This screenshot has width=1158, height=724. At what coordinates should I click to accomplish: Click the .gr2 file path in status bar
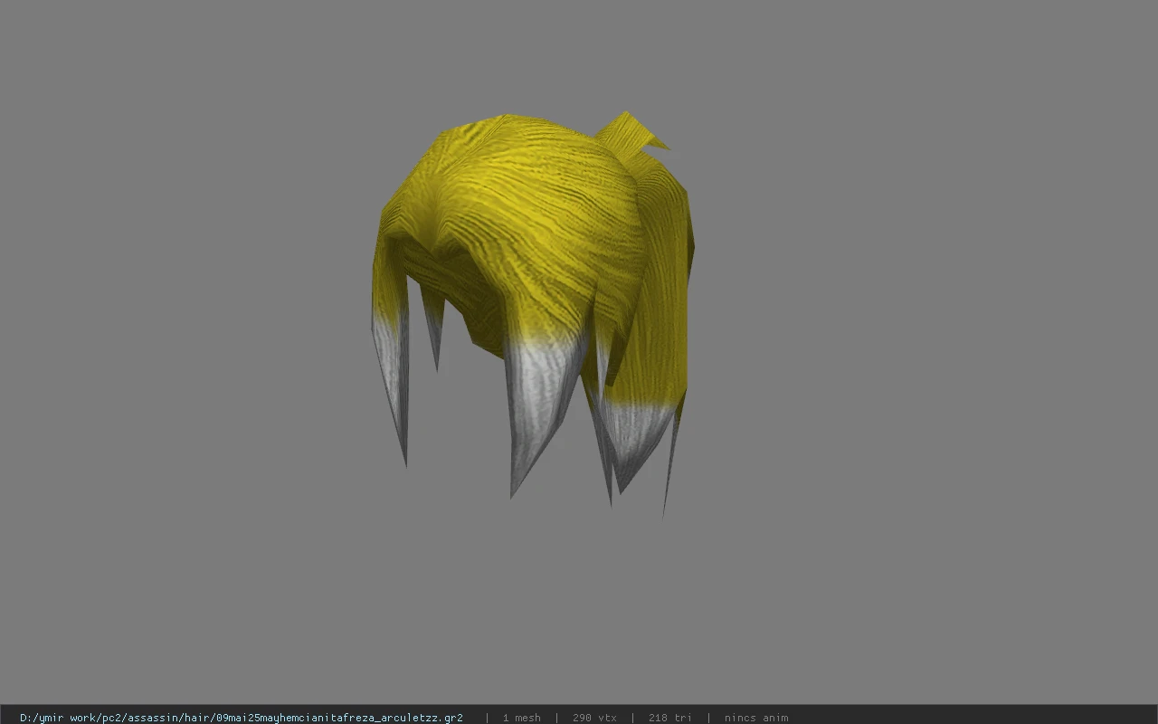242,718
